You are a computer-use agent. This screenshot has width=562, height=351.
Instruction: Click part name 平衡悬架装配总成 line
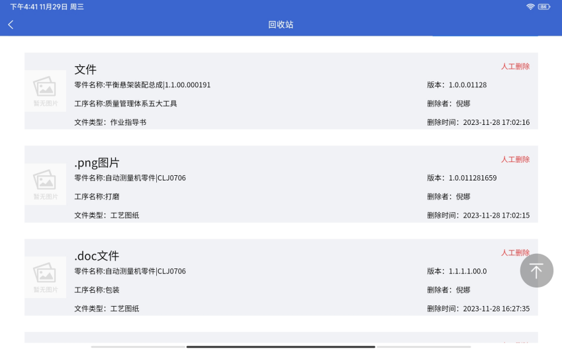(142, 85)
